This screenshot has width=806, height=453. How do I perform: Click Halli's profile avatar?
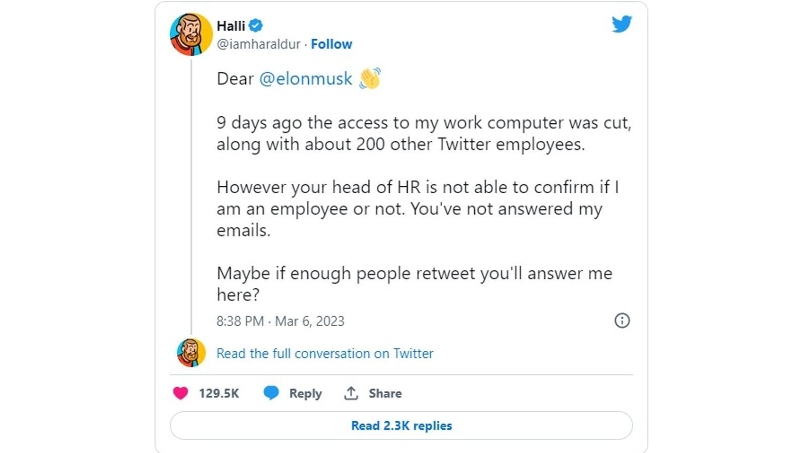(x=190, y=32)
